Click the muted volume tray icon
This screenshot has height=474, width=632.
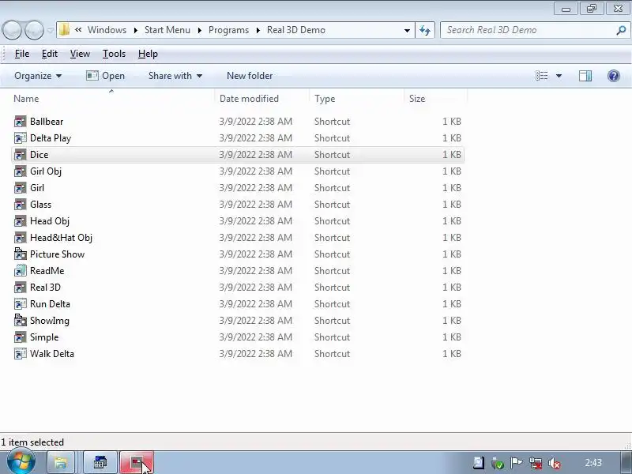click(x=555, y=463)
